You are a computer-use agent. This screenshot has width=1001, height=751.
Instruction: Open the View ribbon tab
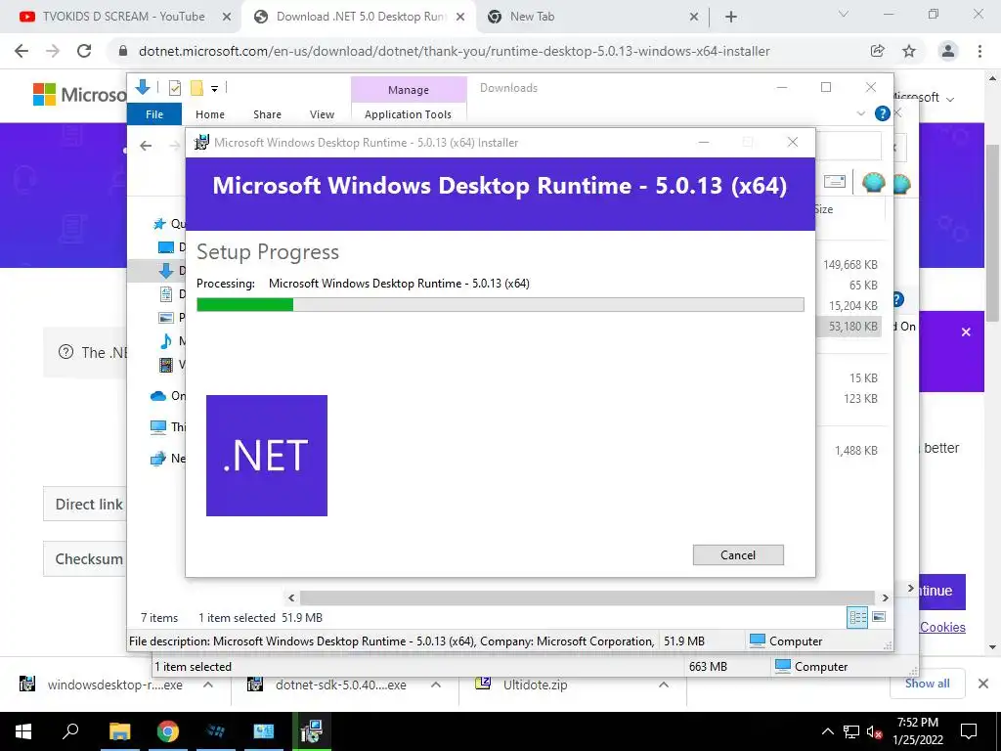pyautogui.click(x=322, y=114)
